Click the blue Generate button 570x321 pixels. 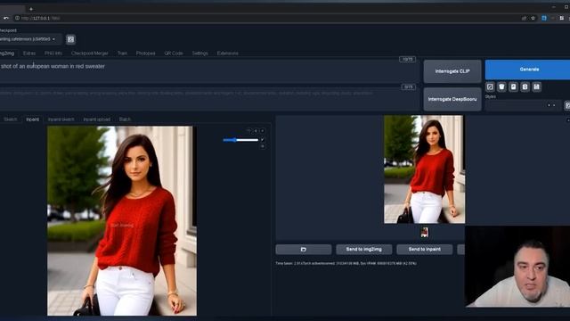point(528,70)
